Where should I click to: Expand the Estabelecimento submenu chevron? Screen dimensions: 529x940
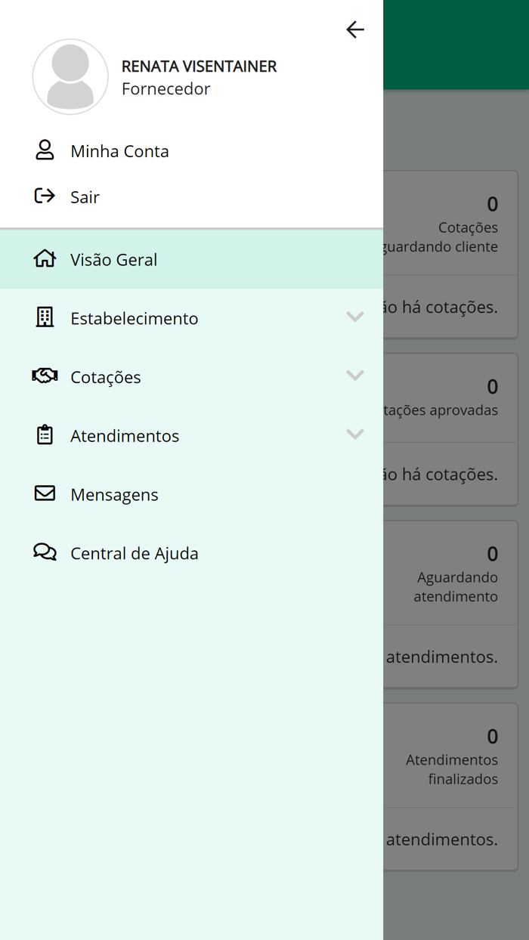pos(355,317)
